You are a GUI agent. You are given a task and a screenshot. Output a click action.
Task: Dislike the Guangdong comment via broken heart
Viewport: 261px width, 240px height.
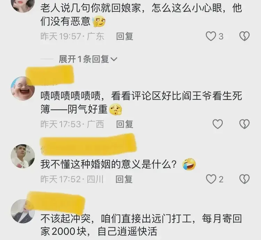pyautogui.click(x=244, y=36)
